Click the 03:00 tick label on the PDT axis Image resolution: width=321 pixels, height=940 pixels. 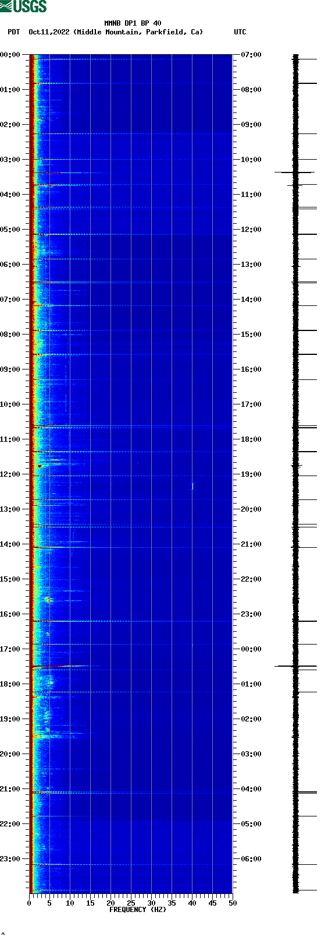(10, 160)
